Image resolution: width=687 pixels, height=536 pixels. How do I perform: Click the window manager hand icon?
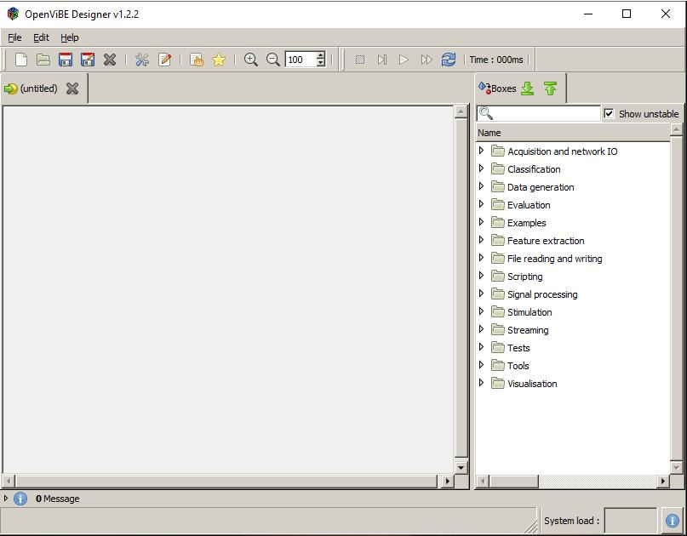(197, 60)
